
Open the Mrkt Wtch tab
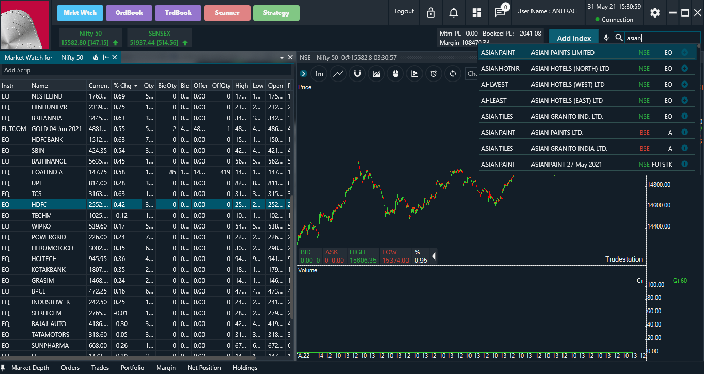click(80, 13)
